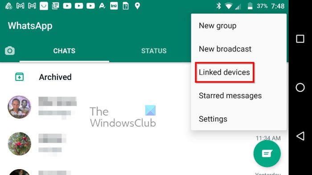The height and width of the screenshot is (175, 312).
Task: Open second chat's red flowers profile picture
Action: [20, 143]
